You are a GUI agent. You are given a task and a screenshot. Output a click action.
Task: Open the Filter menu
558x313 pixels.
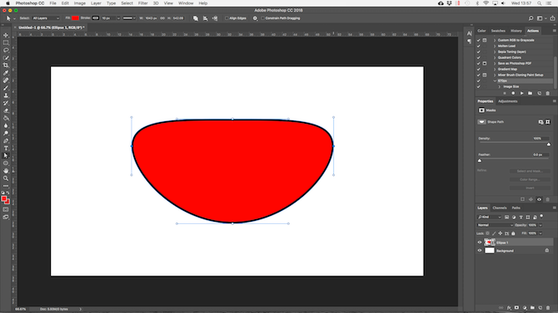[142, 3]
